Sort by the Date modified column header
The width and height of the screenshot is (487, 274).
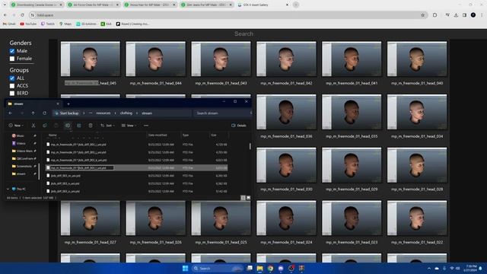158,135
